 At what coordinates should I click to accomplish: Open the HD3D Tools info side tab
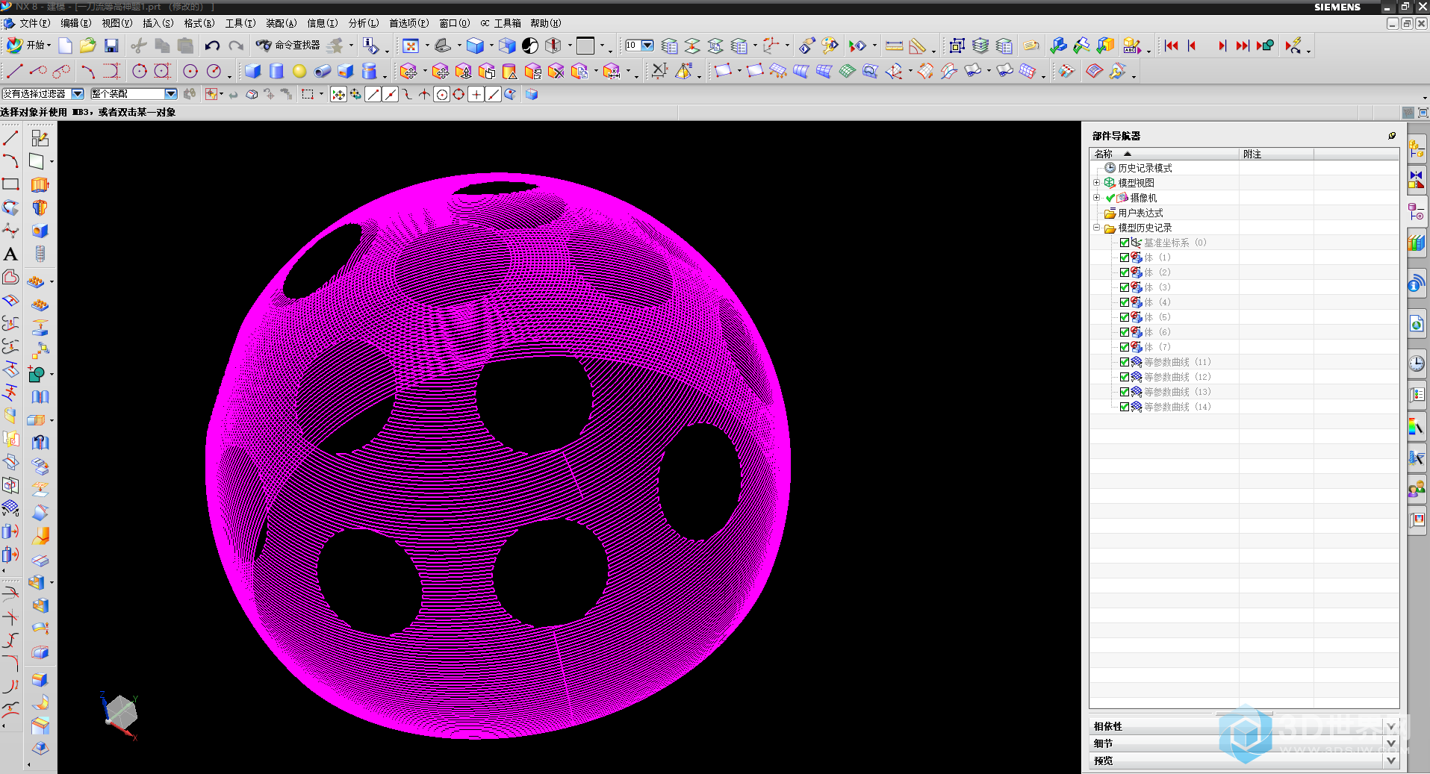point(1417,284)
